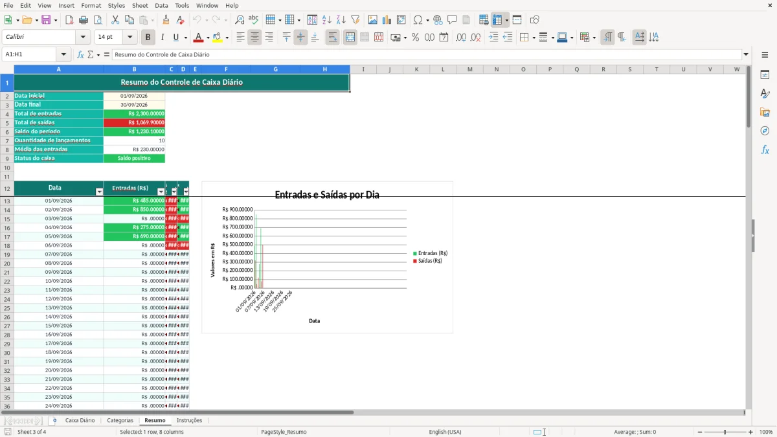The height and width of the screenshot is (437, 777).
Task: Toggle Underline formatting
Action: (176, 38)
